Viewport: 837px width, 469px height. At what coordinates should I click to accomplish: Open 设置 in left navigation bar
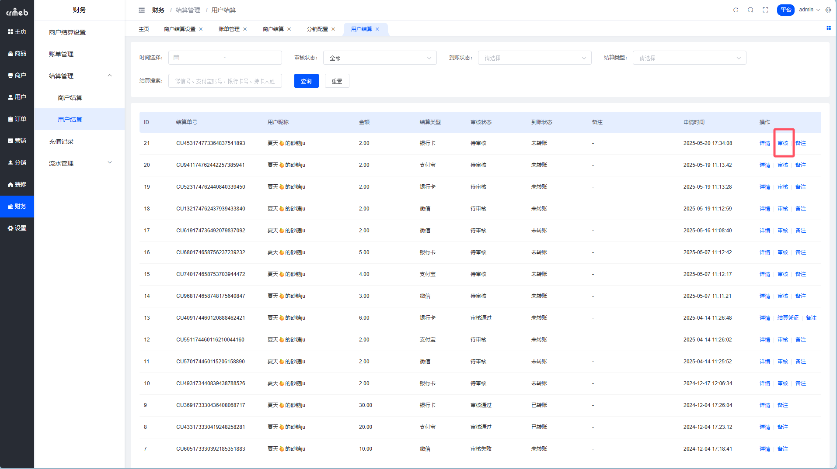point(17,228)
